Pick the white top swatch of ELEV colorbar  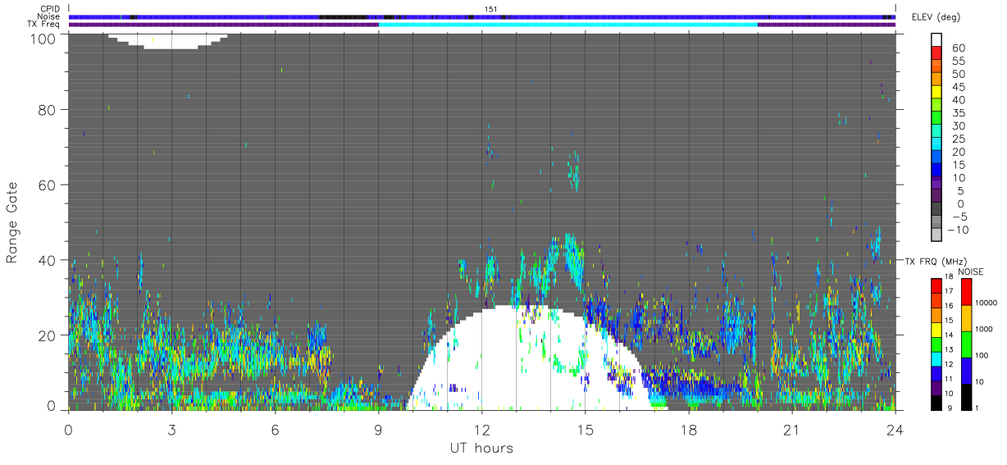point(936,40)
